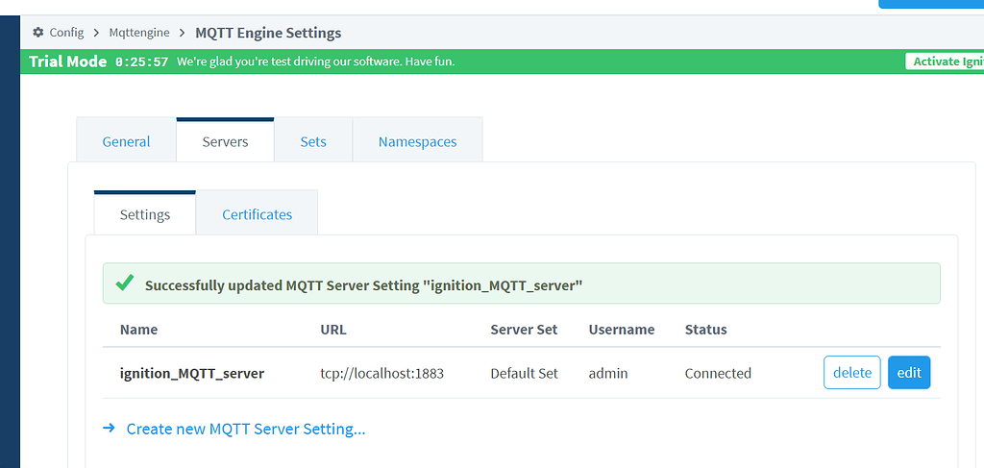The height and width of the screenshot is (468, 984).
Task: Click the ignition_MQTT_server name in the table
Action: [x=191, y=373]
